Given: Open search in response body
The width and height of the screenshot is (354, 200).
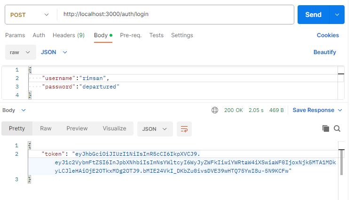Looking at the screenshot, I should click(x=337, y=128).
